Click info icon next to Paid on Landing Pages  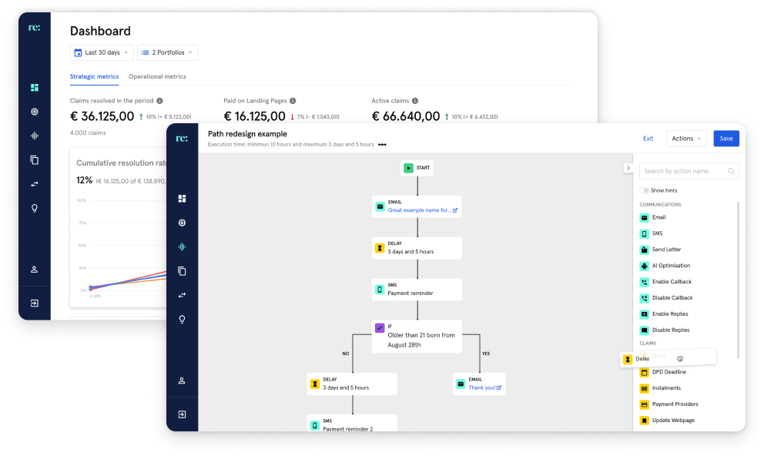click(x=293, y=101)
